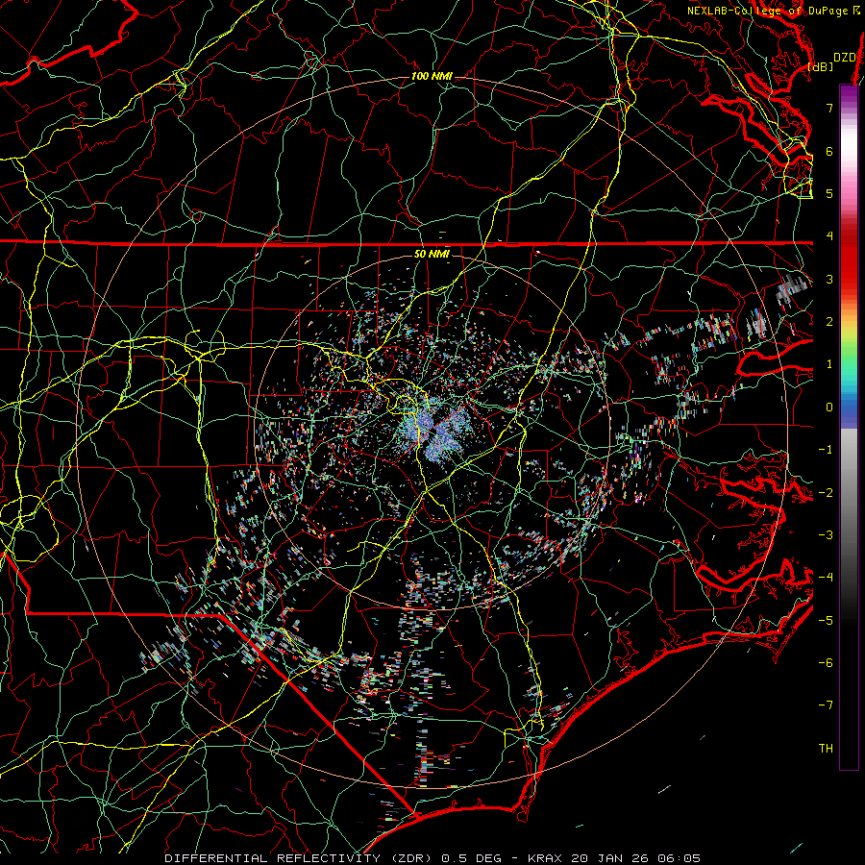
Task: Click the blue radar echo cluster at map center
Action: tap(433, 431)
